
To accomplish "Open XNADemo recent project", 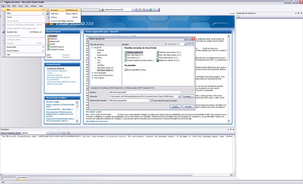I will [52, 39].
